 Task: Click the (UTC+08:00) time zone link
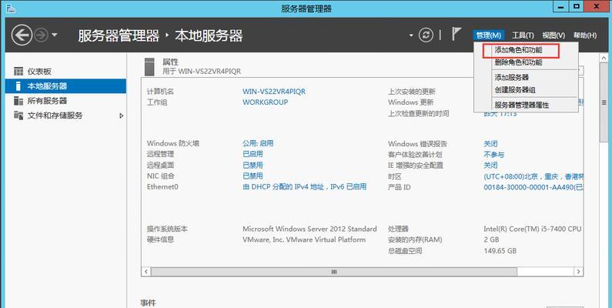533,176
